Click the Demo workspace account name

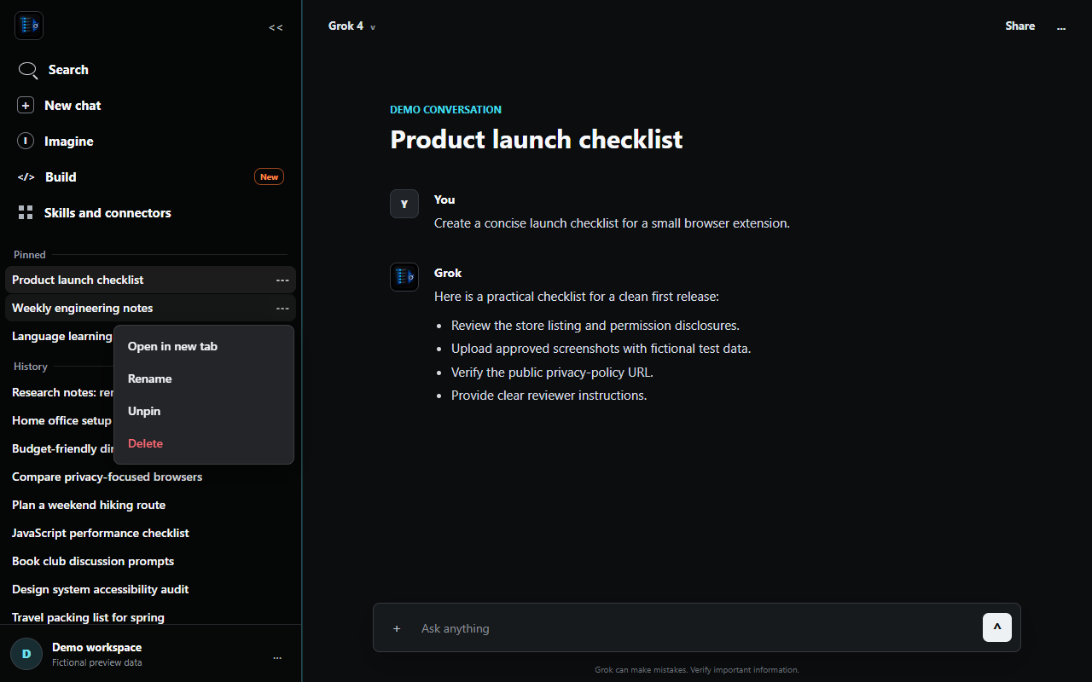click(96, 647)
